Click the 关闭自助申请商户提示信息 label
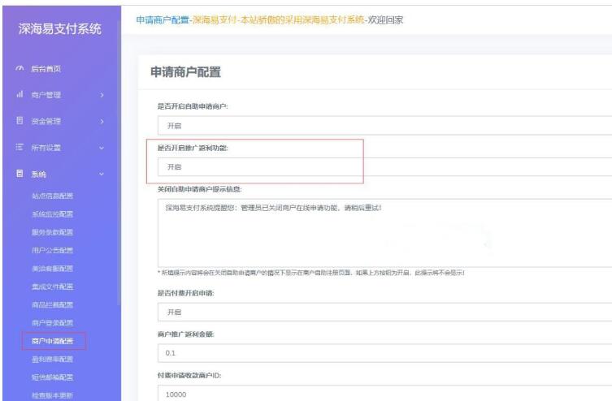The image size is (612, 401). [199, 189]
